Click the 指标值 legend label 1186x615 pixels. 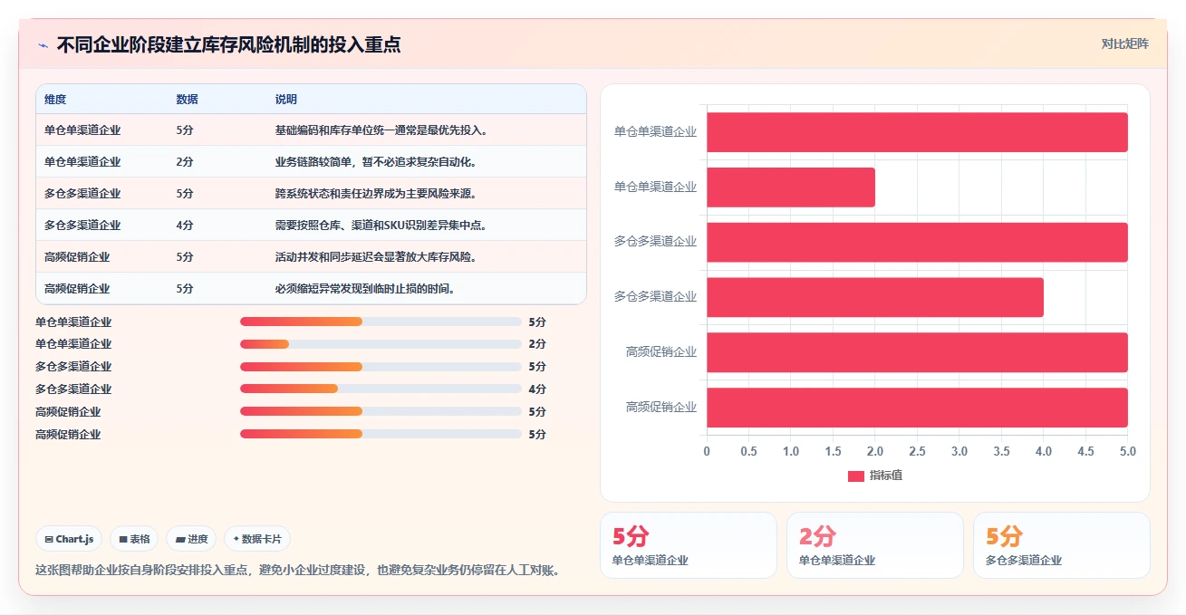click(x=886, y=476)
